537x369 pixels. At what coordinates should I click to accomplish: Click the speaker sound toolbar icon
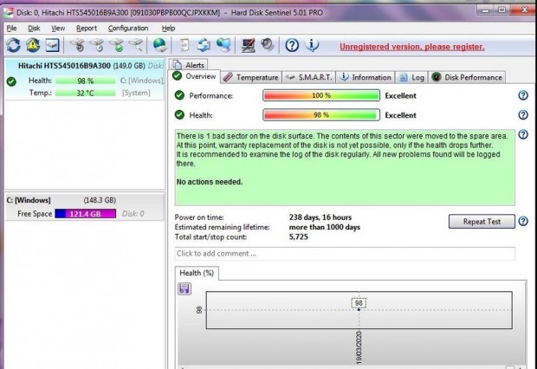(x=268, y=45)
